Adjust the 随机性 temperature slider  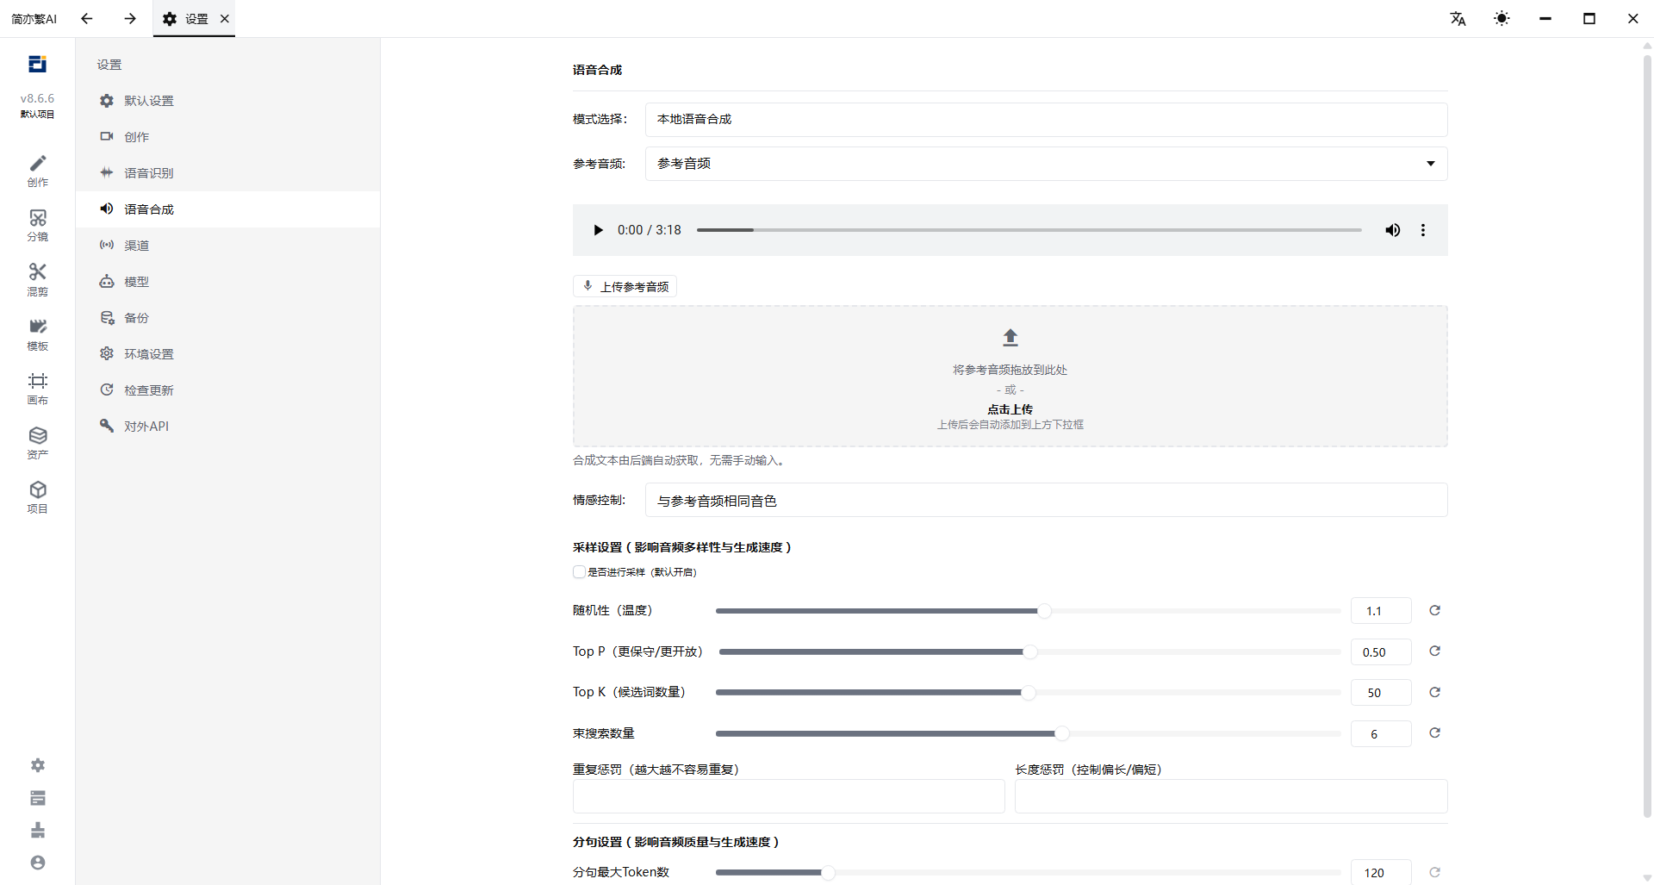click(1028, 611)
